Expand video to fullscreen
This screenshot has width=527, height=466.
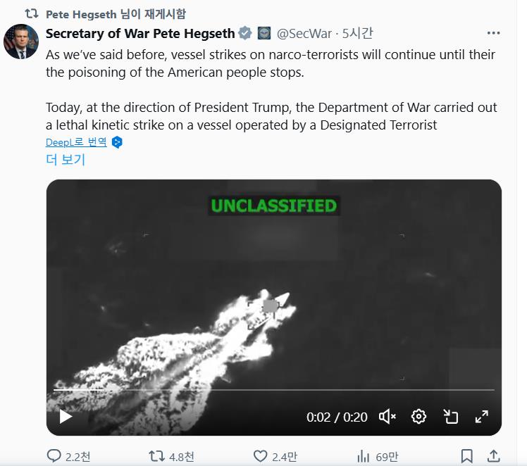coord(482,417)
